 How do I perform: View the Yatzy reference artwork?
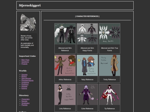coord(87,65)
